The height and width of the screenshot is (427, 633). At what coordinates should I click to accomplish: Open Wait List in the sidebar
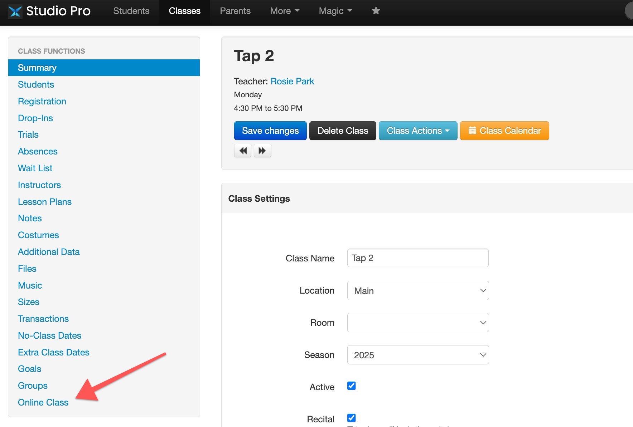tap(35, 168)
